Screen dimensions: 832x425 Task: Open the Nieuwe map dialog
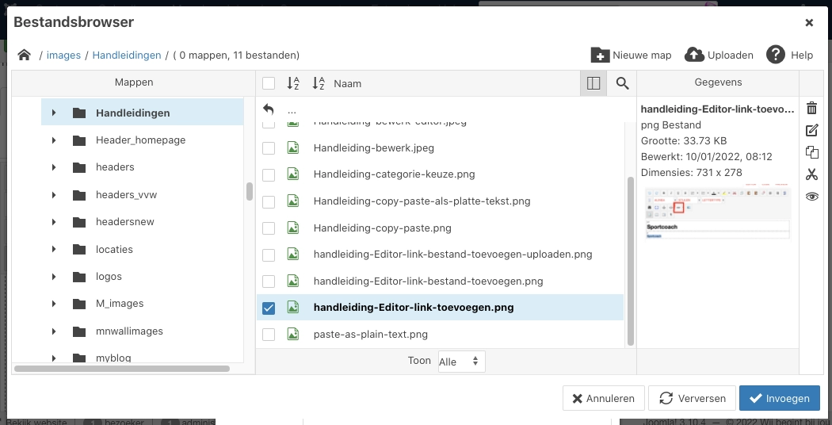click(x=631, y=55)
